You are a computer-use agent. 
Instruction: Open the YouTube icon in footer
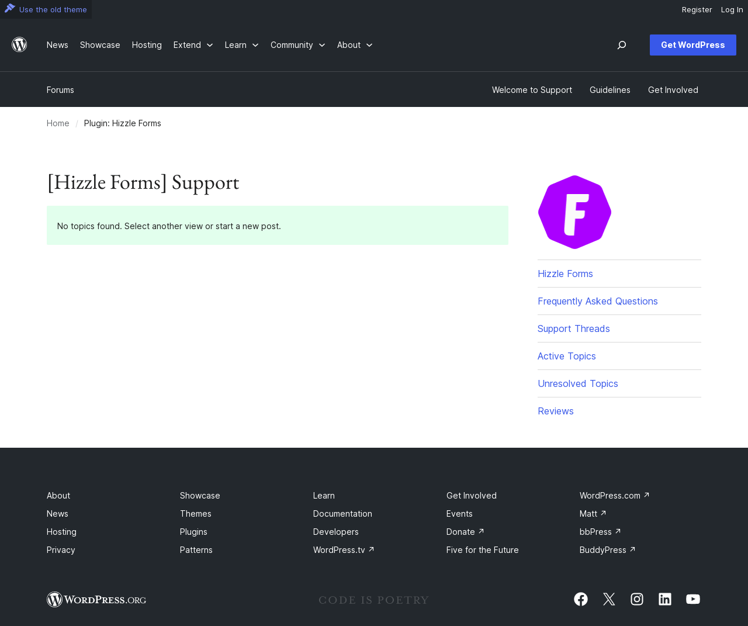(x=693, y=599)
